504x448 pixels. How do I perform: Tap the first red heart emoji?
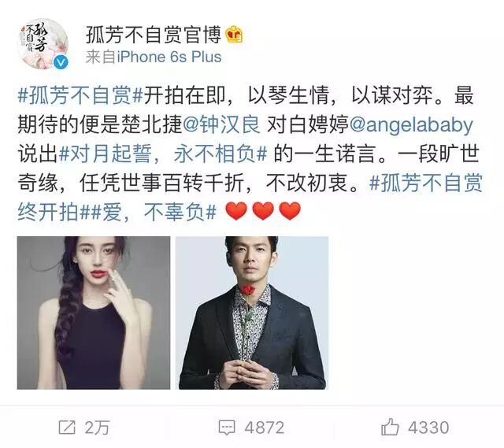(236, 211)
